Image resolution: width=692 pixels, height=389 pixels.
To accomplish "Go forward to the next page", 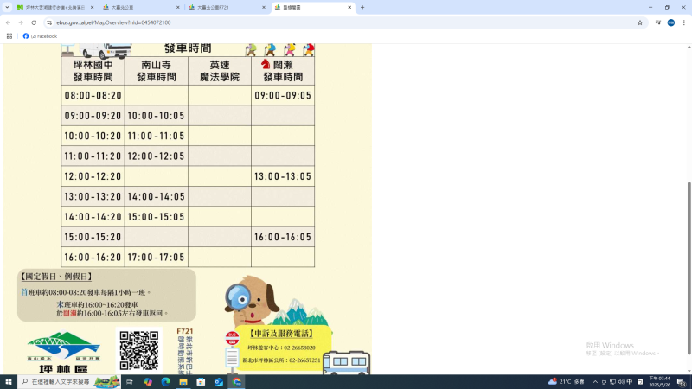I will point(21,22).
